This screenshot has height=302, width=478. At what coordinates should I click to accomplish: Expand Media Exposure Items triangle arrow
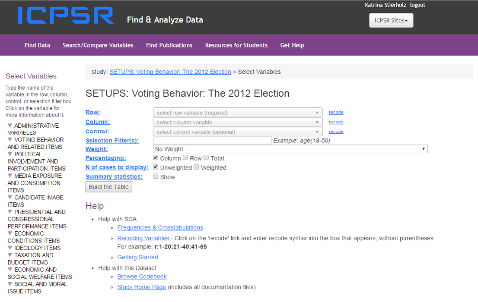coord(10,176)
